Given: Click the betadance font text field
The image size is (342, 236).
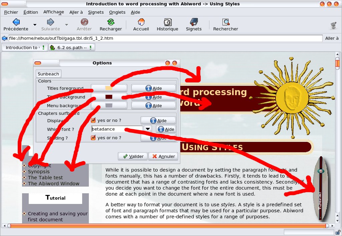Looking at the screenshot, I should coord(117,129).
